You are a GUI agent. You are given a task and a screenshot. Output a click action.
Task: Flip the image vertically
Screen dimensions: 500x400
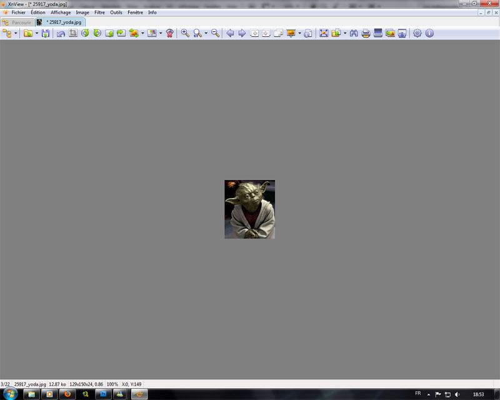click(109, 33)
